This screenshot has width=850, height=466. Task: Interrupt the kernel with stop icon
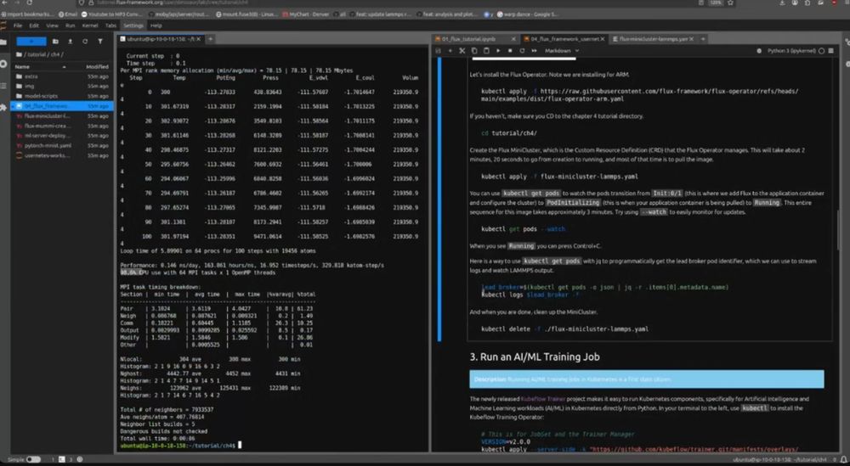510,51
